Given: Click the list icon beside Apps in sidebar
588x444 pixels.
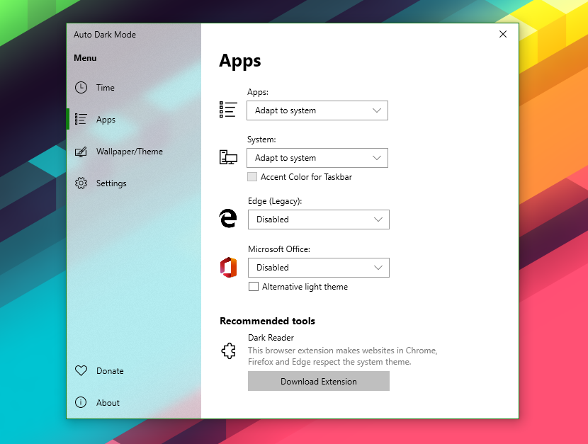Looking at the screenshot, I should coord(81,119).
